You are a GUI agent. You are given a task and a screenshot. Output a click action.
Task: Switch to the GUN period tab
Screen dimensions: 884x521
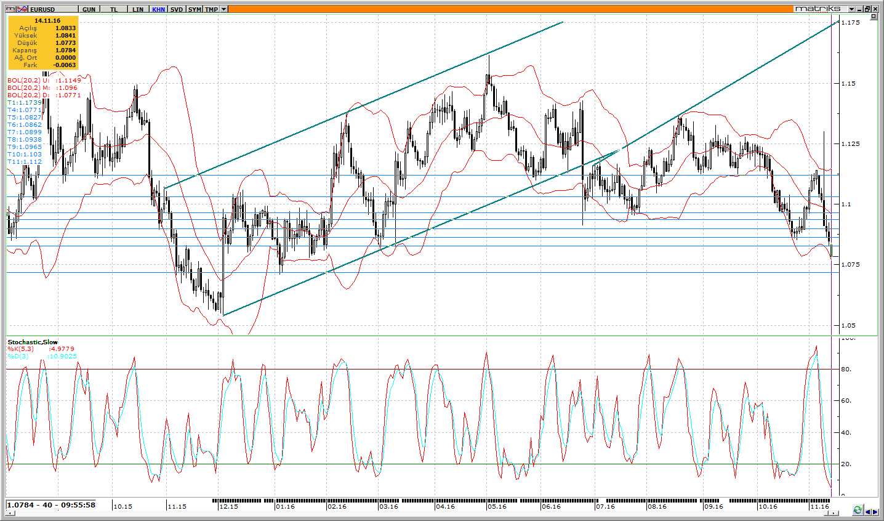click(x=89, y=9)
